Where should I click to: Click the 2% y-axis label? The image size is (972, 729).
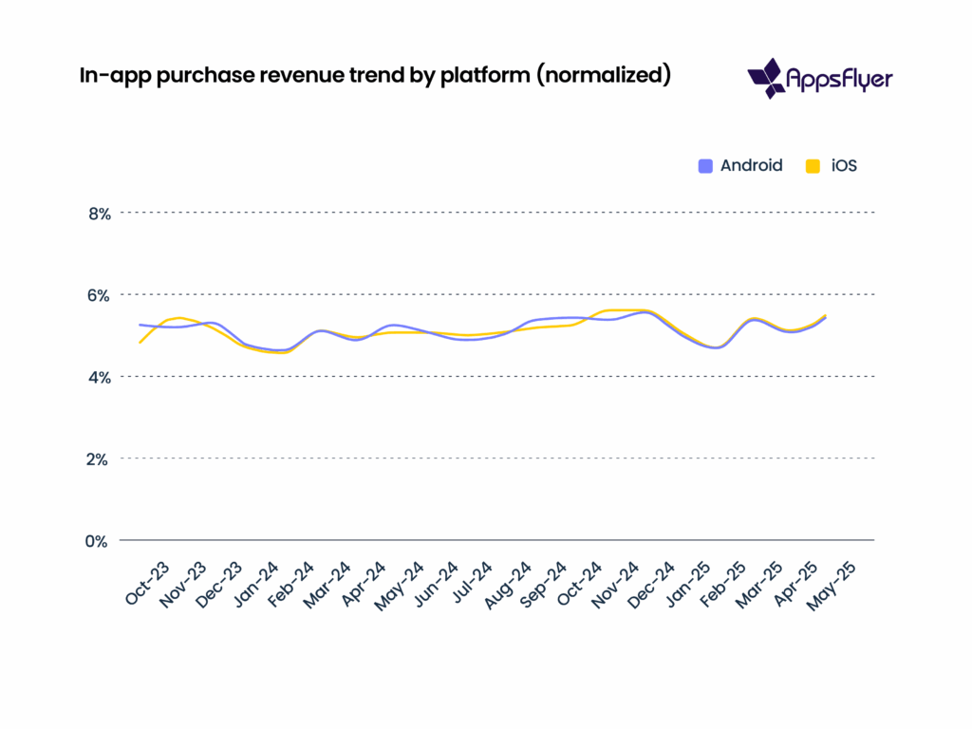click(x=99, y=458)
